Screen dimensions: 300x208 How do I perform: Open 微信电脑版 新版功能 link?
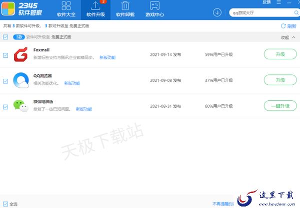pos(84,109)
